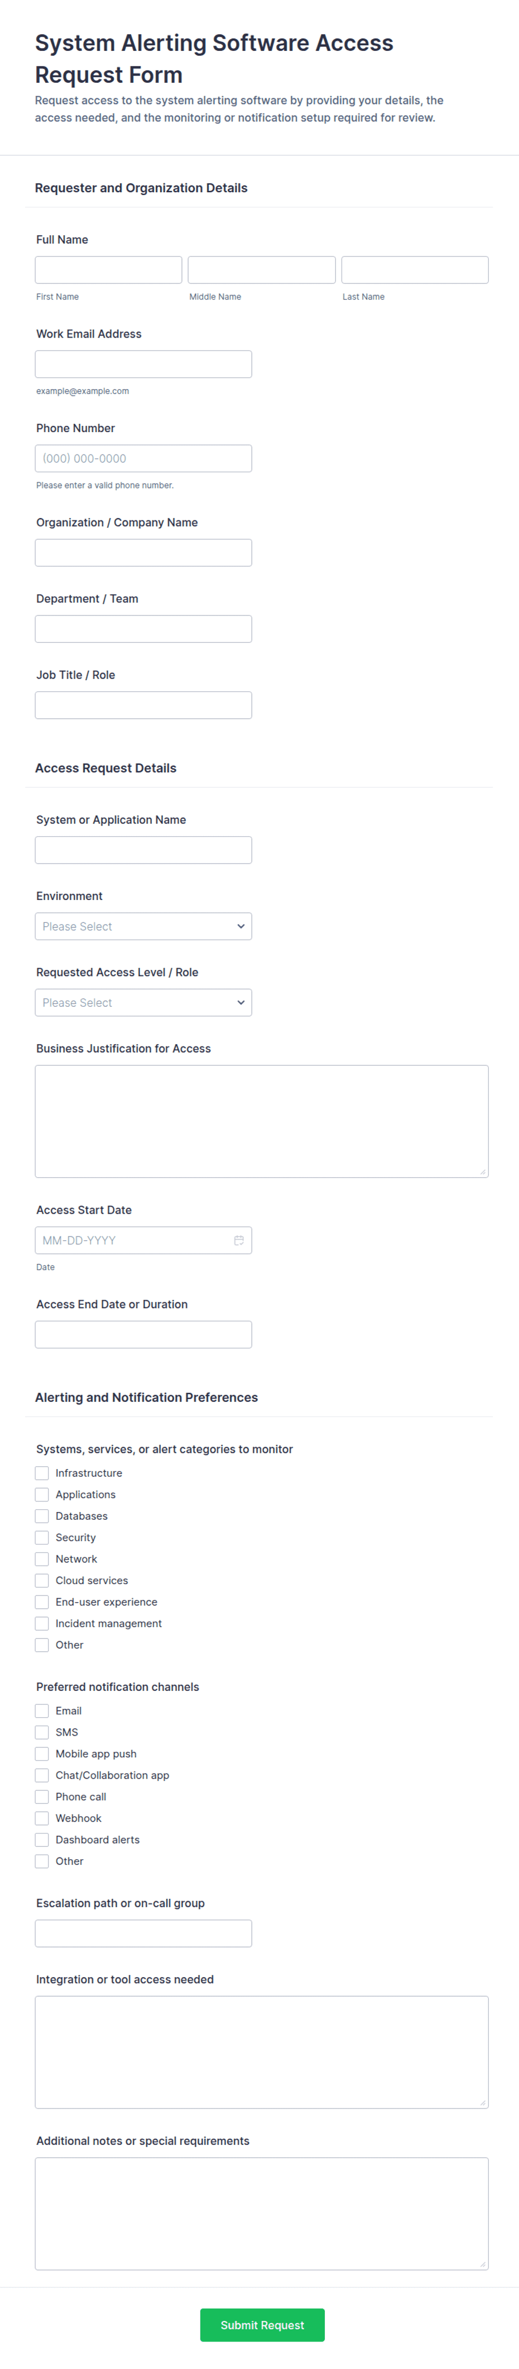Tick the Security alert category
The height and width of the screenshot is (2369, 519).
(x=42, y=1538)
